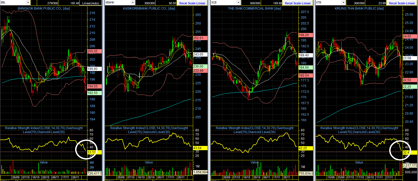This screenshot has width=418, height=181.
Task: Click the 726,417.5 volume value on BBL
Action: 95,173
